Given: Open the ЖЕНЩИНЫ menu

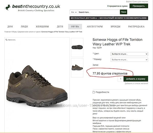Looking at the screenshot, I should 42,27.
